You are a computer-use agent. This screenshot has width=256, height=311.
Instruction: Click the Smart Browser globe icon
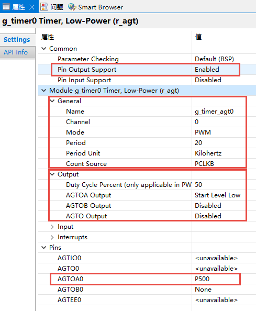coord(72,7)
